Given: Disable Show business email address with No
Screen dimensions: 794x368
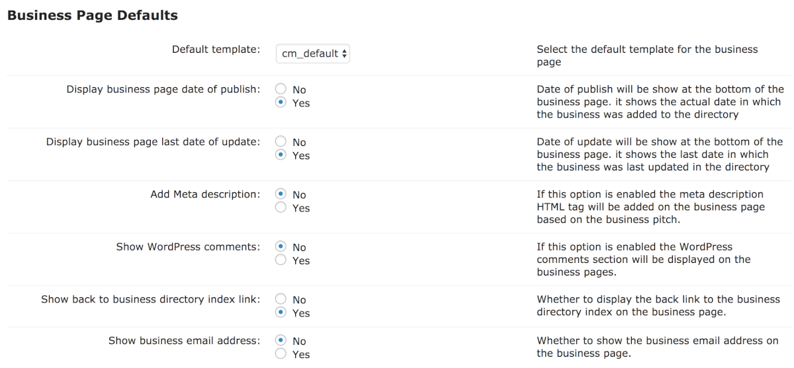Looking at the screenshot, I should (281, 340).
